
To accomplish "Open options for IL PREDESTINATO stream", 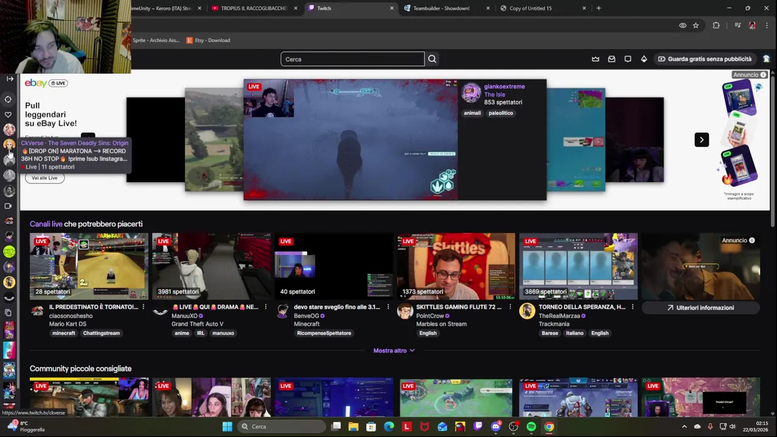I will click(143, 307).
